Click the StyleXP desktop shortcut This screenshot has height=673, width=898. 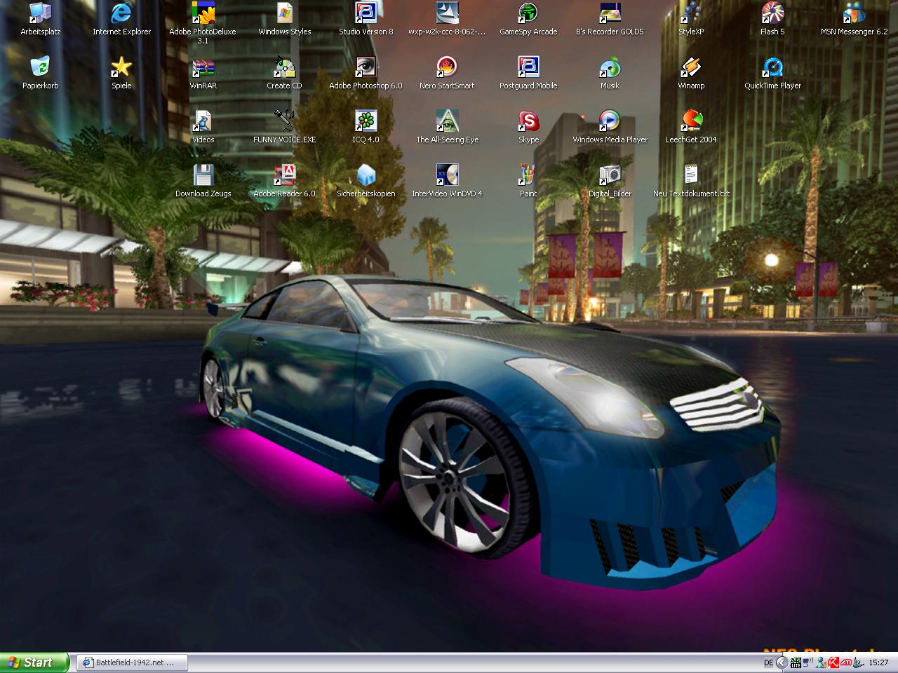691,19
